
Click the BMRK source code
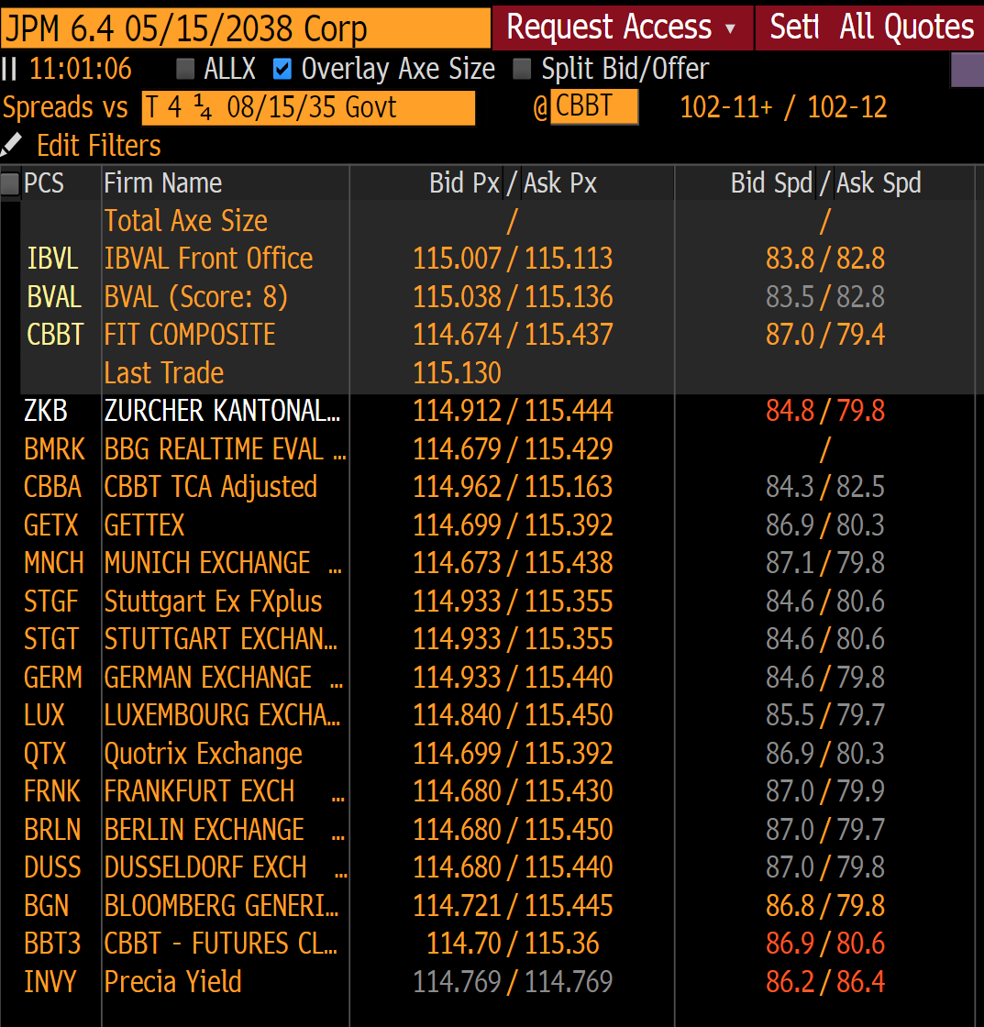click(54, 449)
